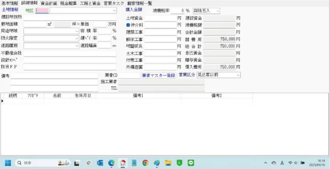The height and width of the screenshot is (169, 330).
Task: Click the 担当ＦＰ input field
Action: (70, 67)
